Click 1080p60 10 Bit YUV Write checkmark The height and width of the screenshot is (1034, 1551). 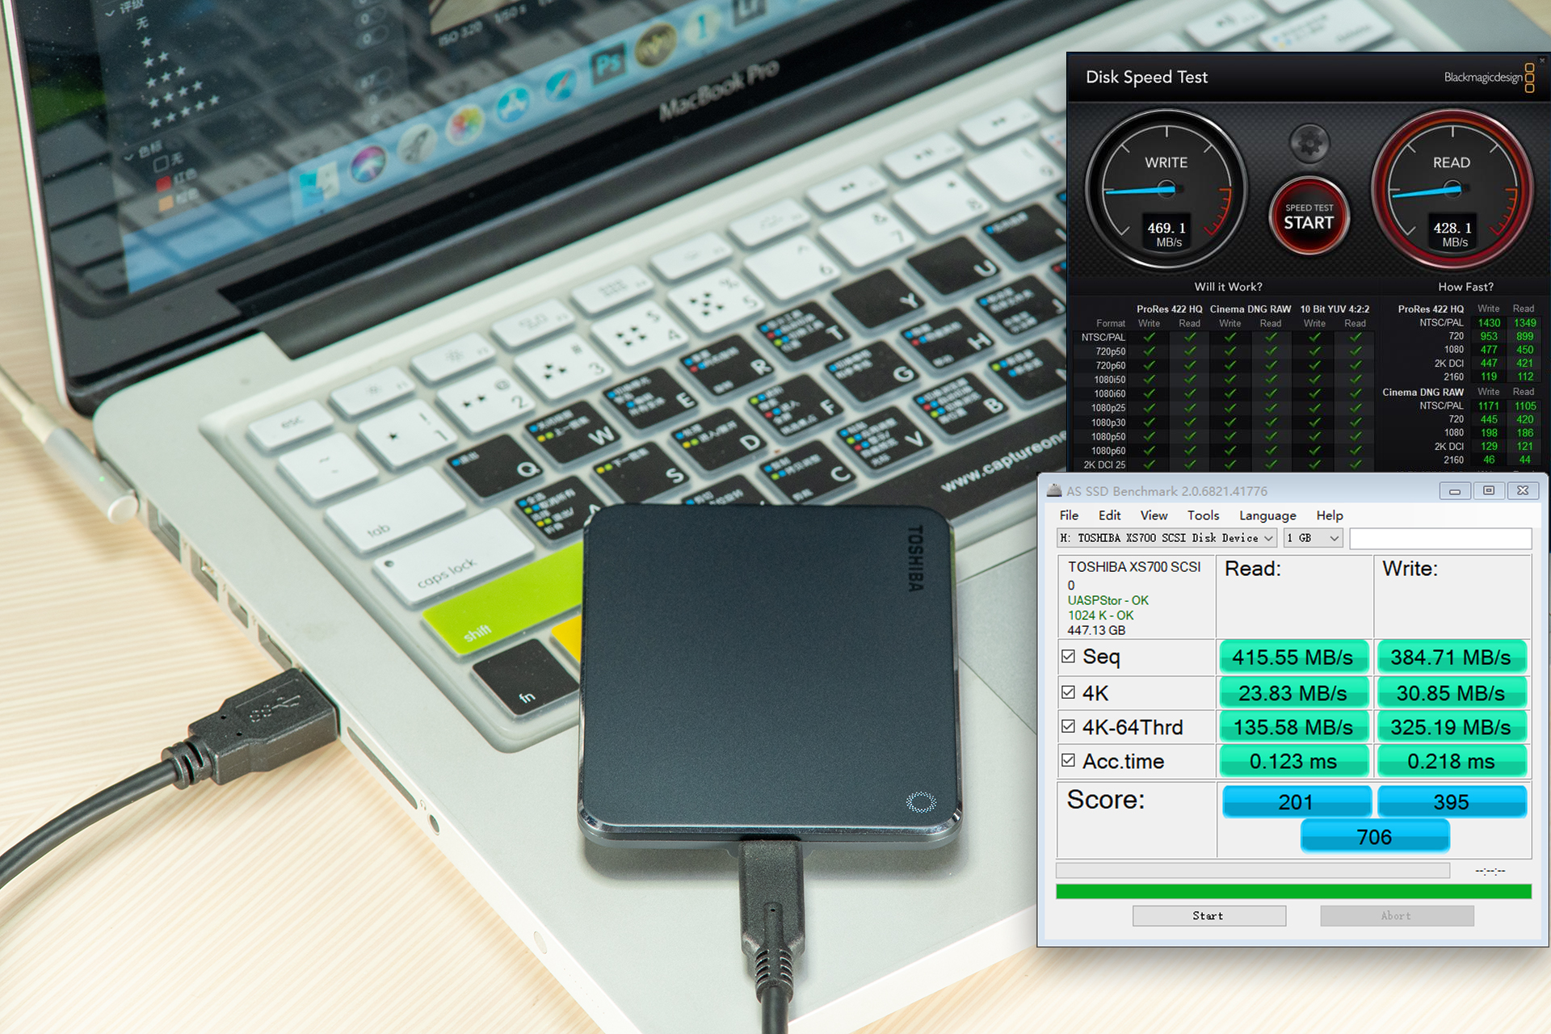coord(1315,451)
